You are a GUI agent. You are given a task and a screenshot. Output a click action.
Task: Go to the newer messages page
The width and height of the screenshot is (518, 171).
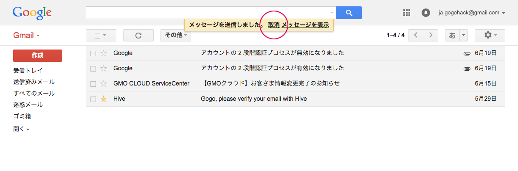point(416,35)
